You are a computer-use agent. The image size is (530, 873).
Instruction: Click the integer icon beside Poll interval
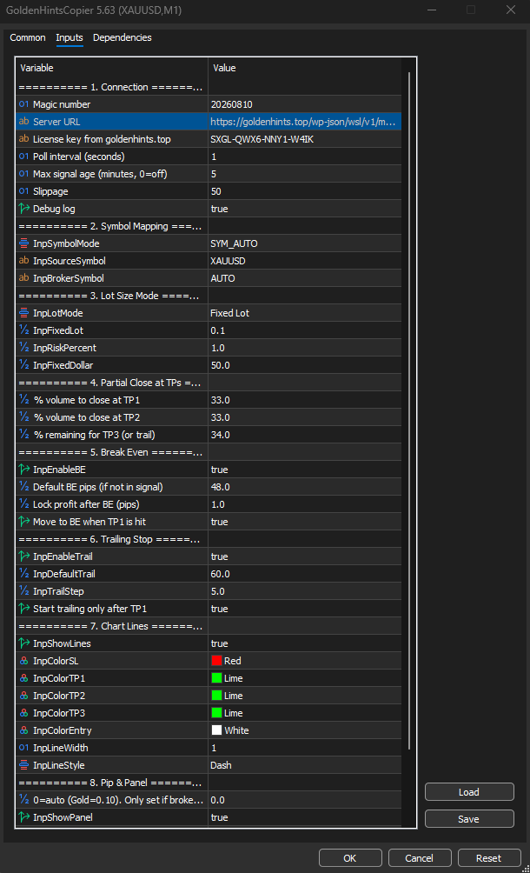click(x=24, y=157)
